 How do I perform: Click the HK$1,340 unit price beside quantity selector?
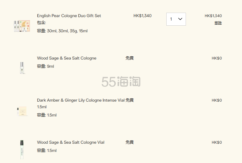[143, 16]
